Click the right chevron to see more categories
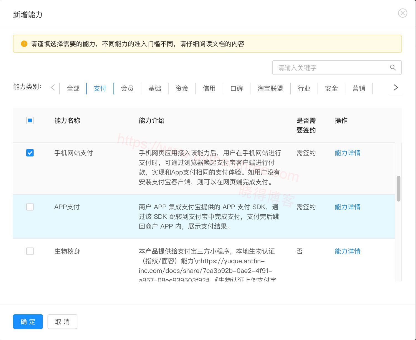The image size is (416, 340). click(396, 88)
